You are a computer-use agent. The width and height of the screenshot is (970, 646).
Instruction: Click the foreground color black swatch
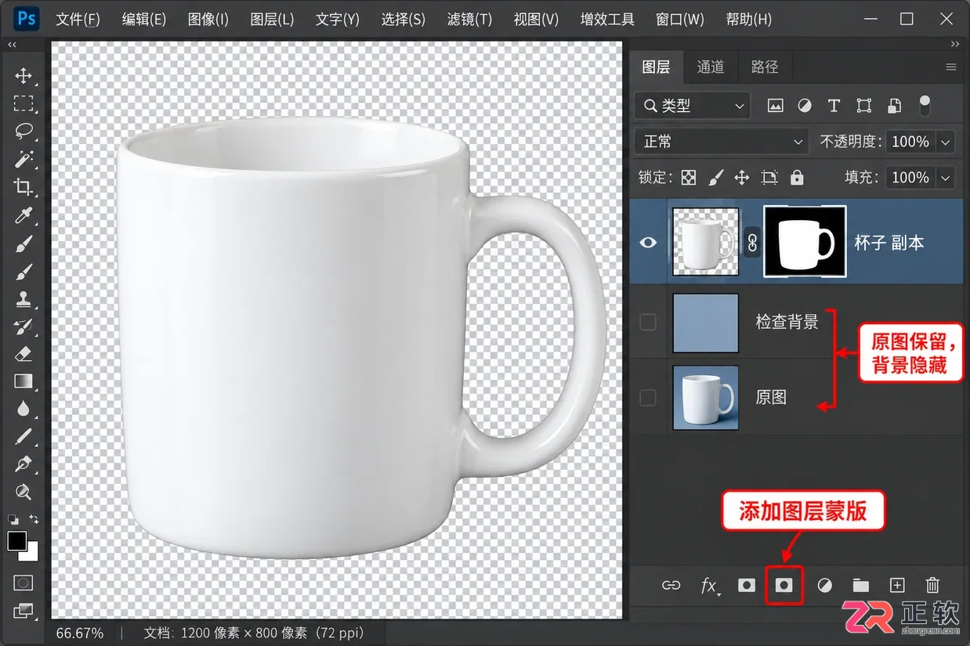click(x=16, y=540)
